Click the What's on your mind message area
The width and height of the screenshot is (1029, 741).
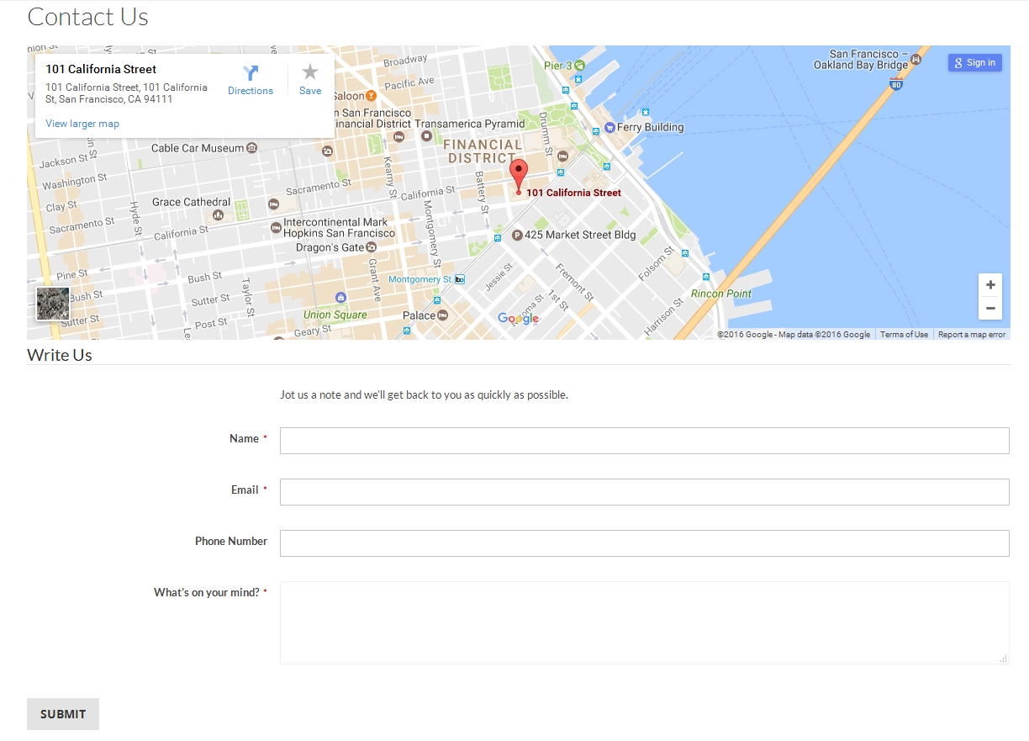pyautogui.click(x=644, y=622)
